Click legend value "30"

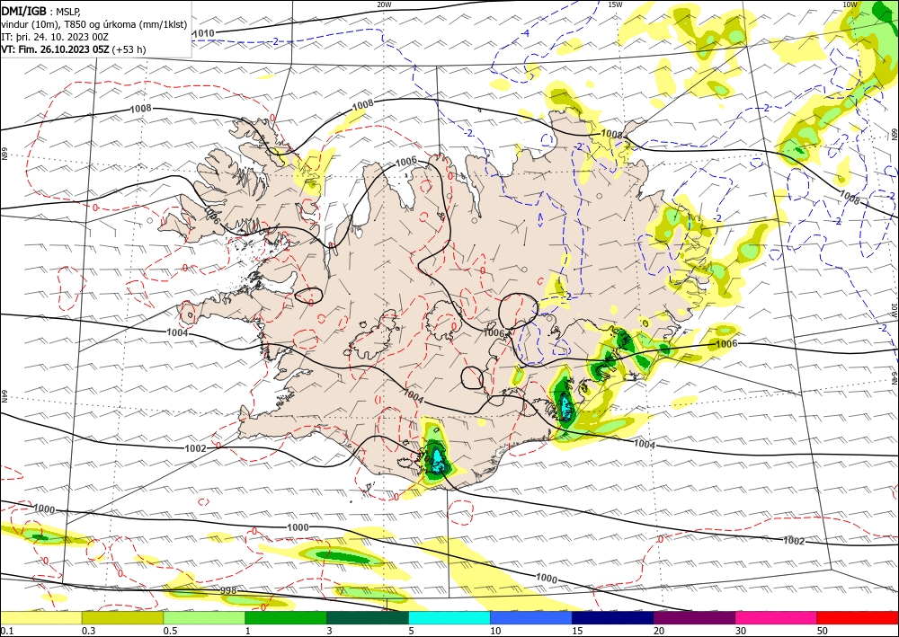(x=741, y=631)
